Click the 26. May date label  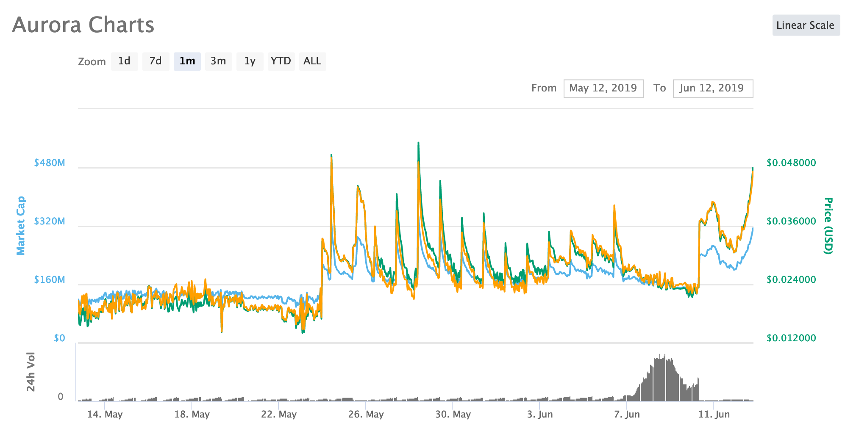coord(366,415)
